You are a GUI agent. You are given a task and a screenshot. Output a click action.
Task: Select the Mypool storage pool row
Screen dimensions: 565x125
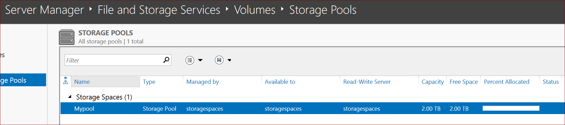click(x=84, y=109)
